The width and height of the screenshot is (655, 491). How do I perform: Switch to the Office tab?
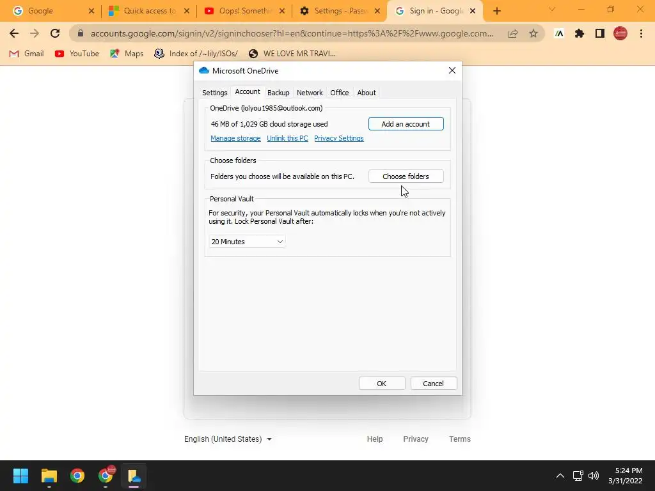pos(339,93)
